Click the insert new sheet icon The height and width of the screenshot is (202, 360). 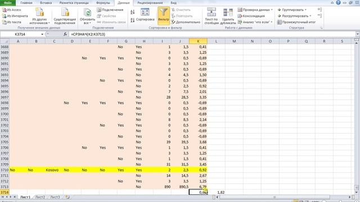[67, 197]
